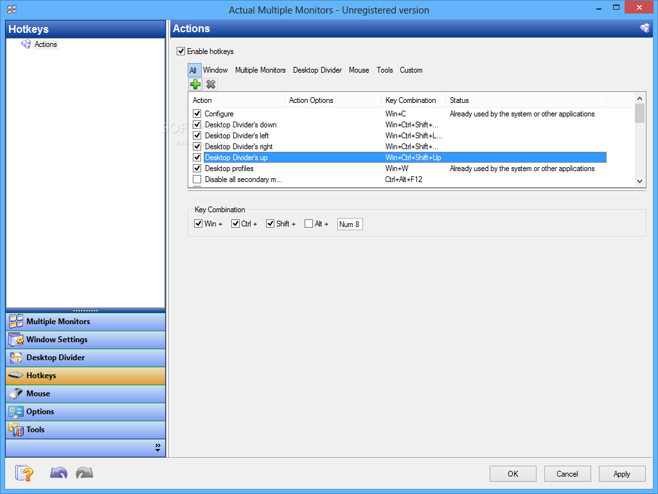
Task: Click the OK button
Action: point(513,474)
